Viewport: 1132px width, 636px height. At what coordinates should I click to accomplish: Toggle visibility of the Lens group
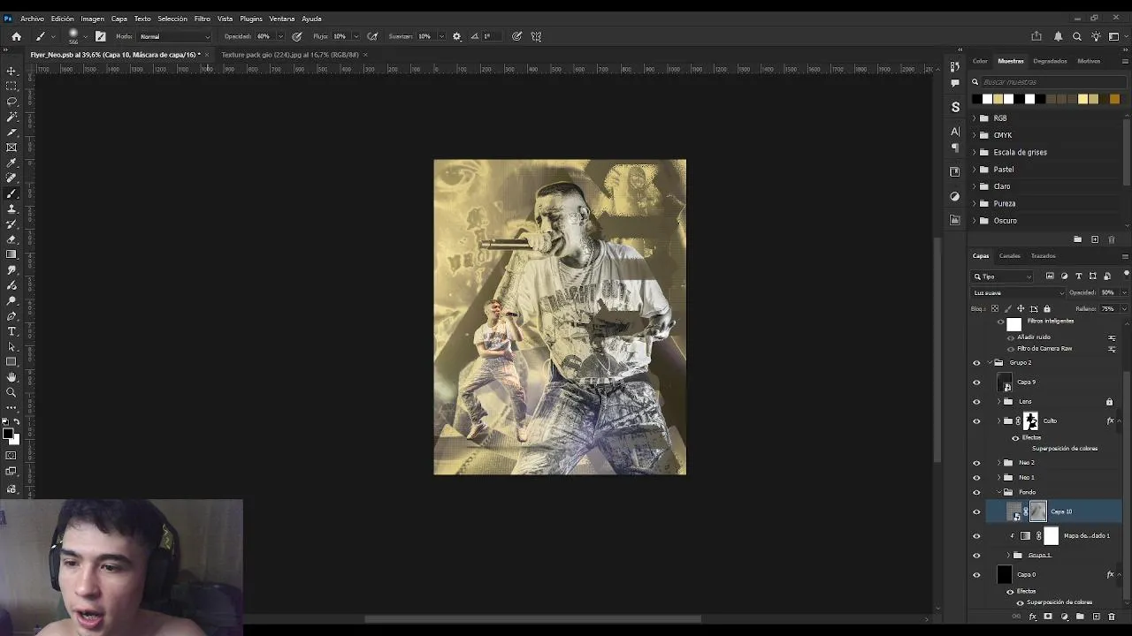[976, 402]
